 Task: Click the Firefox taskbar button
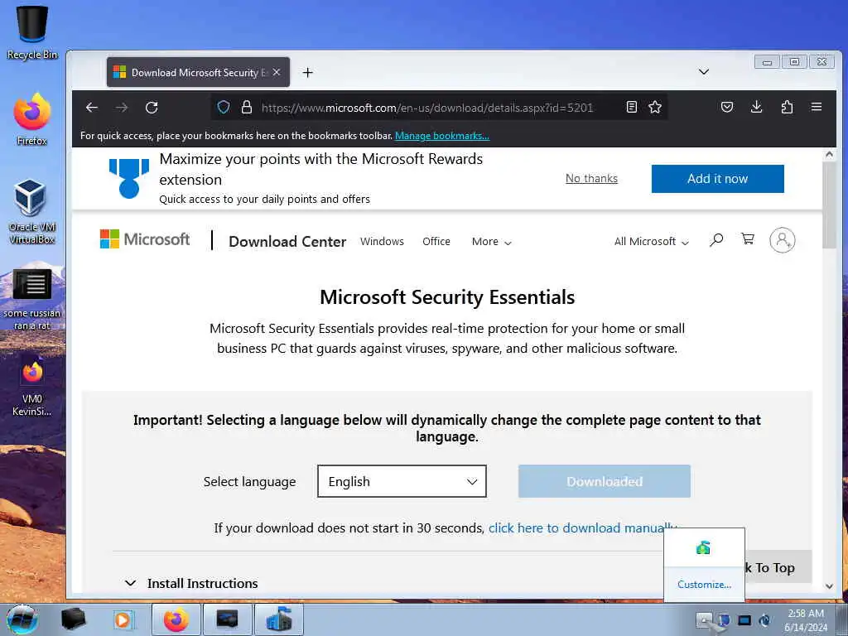pos(176,619)
